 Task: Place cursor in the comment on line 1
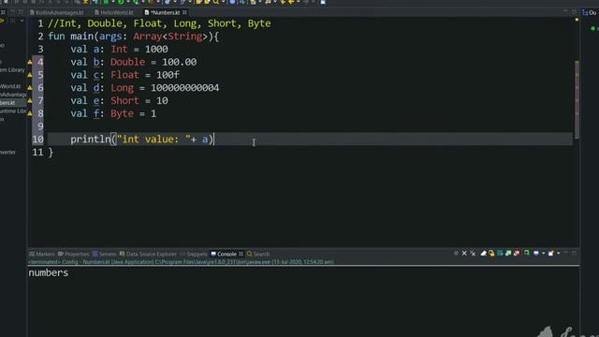[159, 23]
